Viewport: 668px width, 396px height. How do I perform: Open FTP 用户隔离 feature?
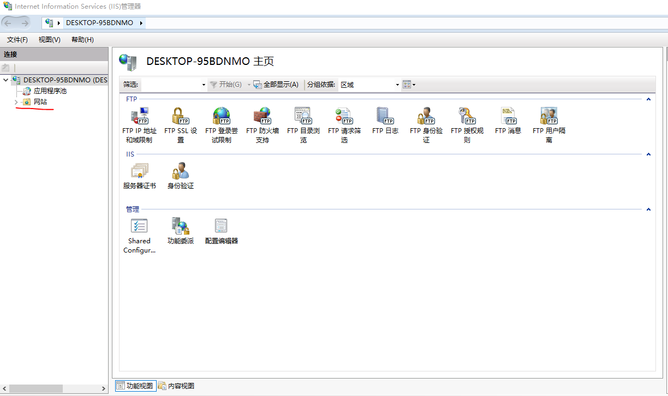(549, 125)
